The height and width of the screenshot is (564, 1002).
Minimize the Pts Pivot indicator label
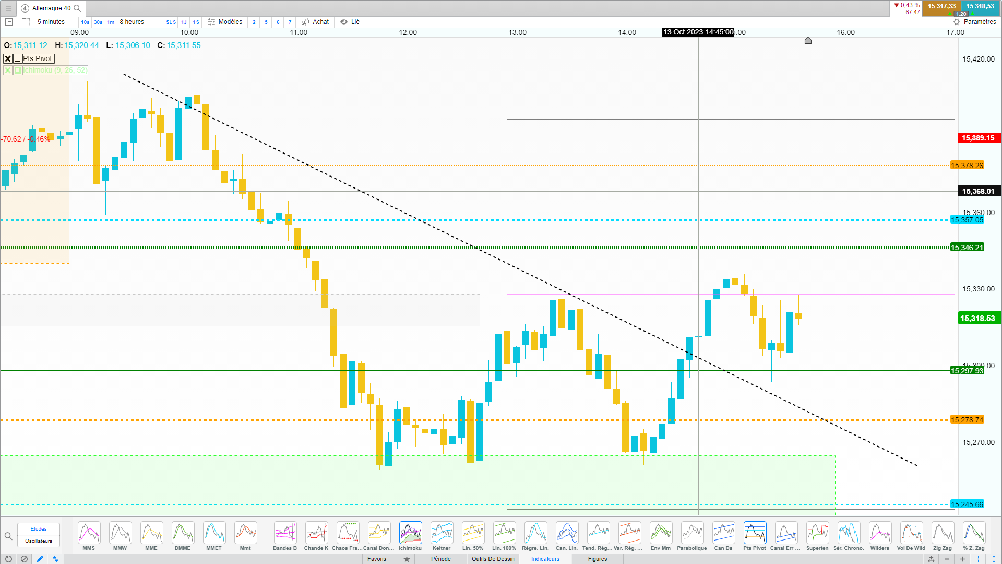point(18,59)
